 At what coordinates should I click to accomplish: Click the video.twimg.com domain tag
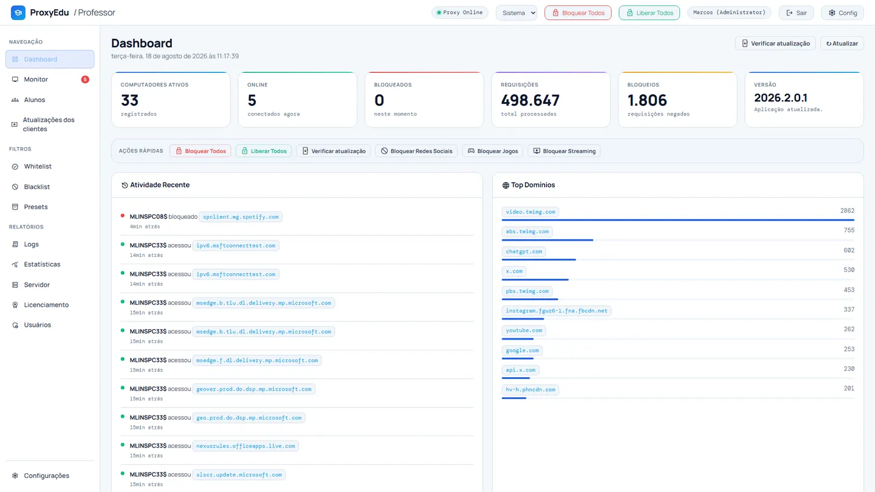point(530,212)
